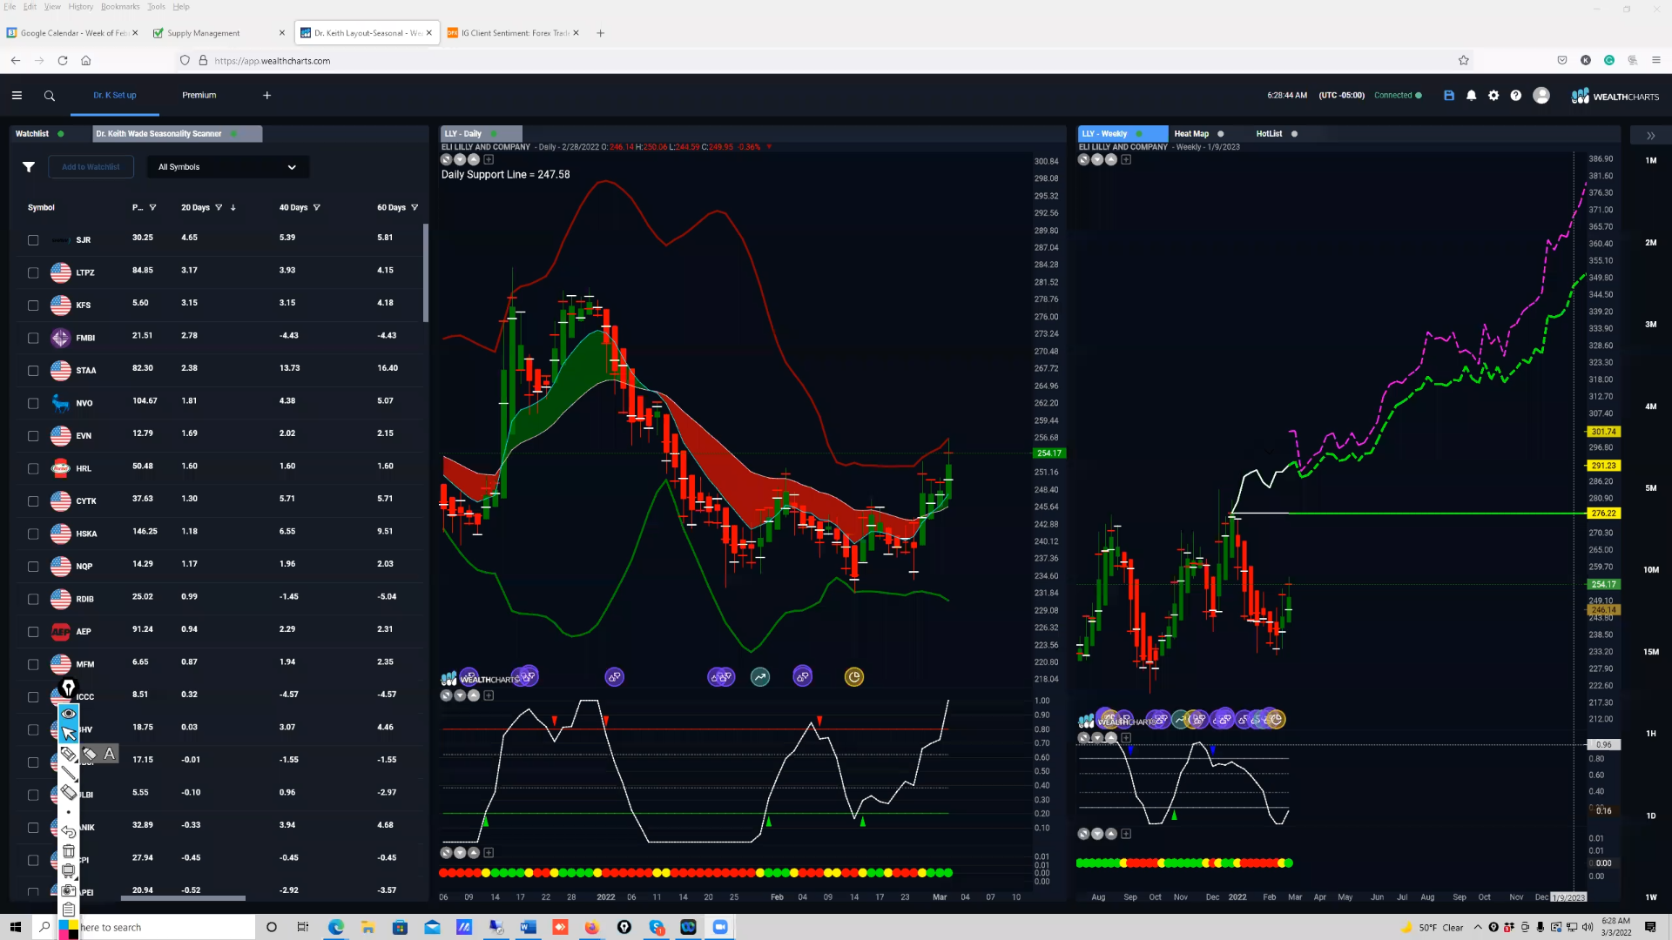This screenshot has width=1672, height=940.
Task: Click the watchlist filter funnel icon
Action: (29, 167)
